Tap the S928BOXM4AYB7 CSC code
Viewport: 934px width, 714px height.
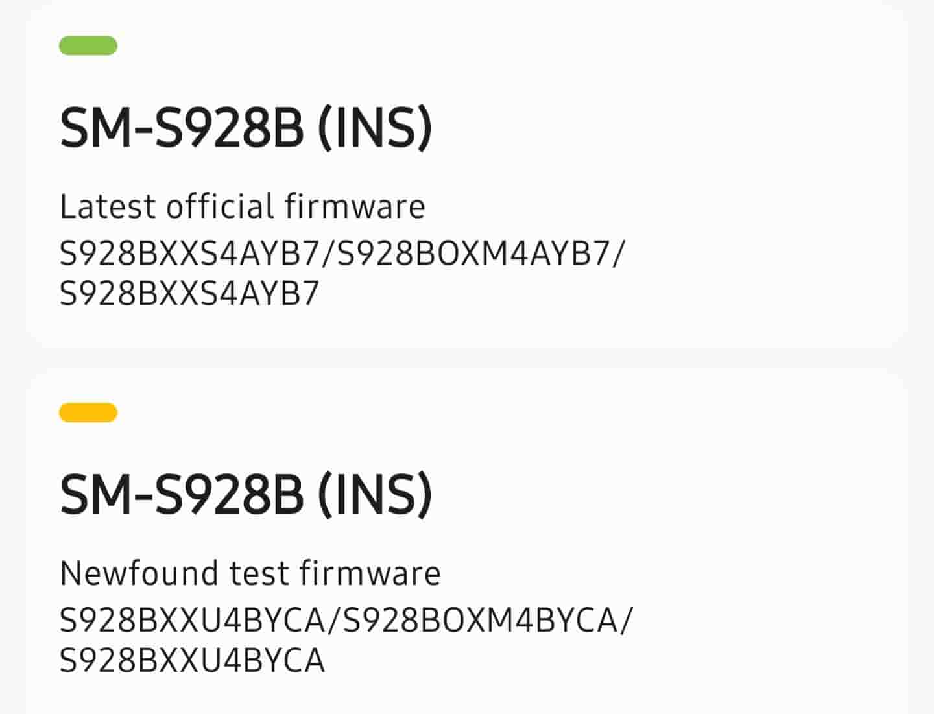click(x=475, y=254)
